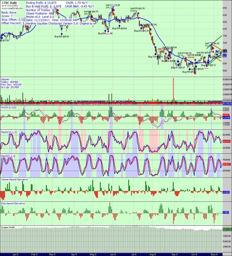Click the Jul-11 date axis label
Viewport: 232px width, 256px height.
(x=133, y=254)
